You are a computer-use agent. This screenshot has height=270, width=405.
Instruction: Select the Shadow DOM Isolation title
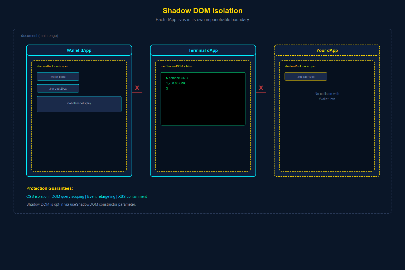pos(202,11)
